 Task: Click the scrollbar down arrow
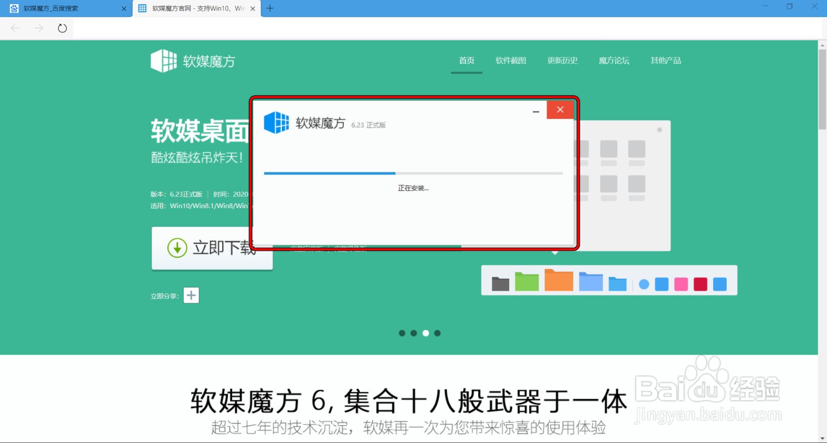822,438
